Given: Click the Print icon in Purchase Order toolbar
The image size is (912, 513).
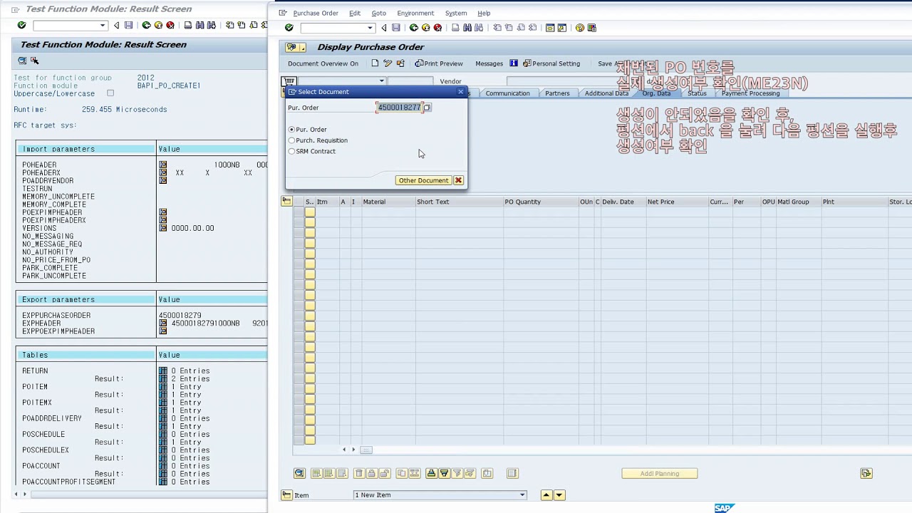Looking at the screenshot, I should click(455, 28).
